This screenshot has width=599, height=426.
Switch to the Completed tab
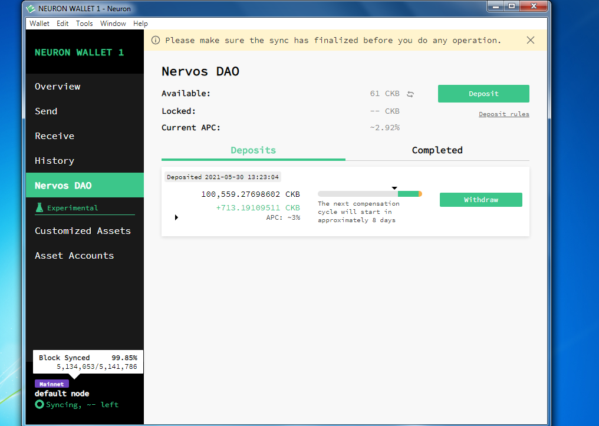point(437,150)
